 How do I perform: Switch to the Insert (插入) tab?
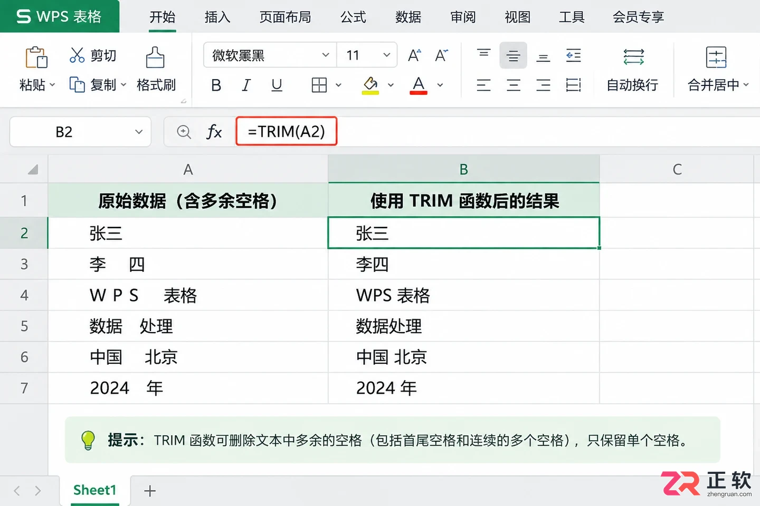(x=217, y=17)
